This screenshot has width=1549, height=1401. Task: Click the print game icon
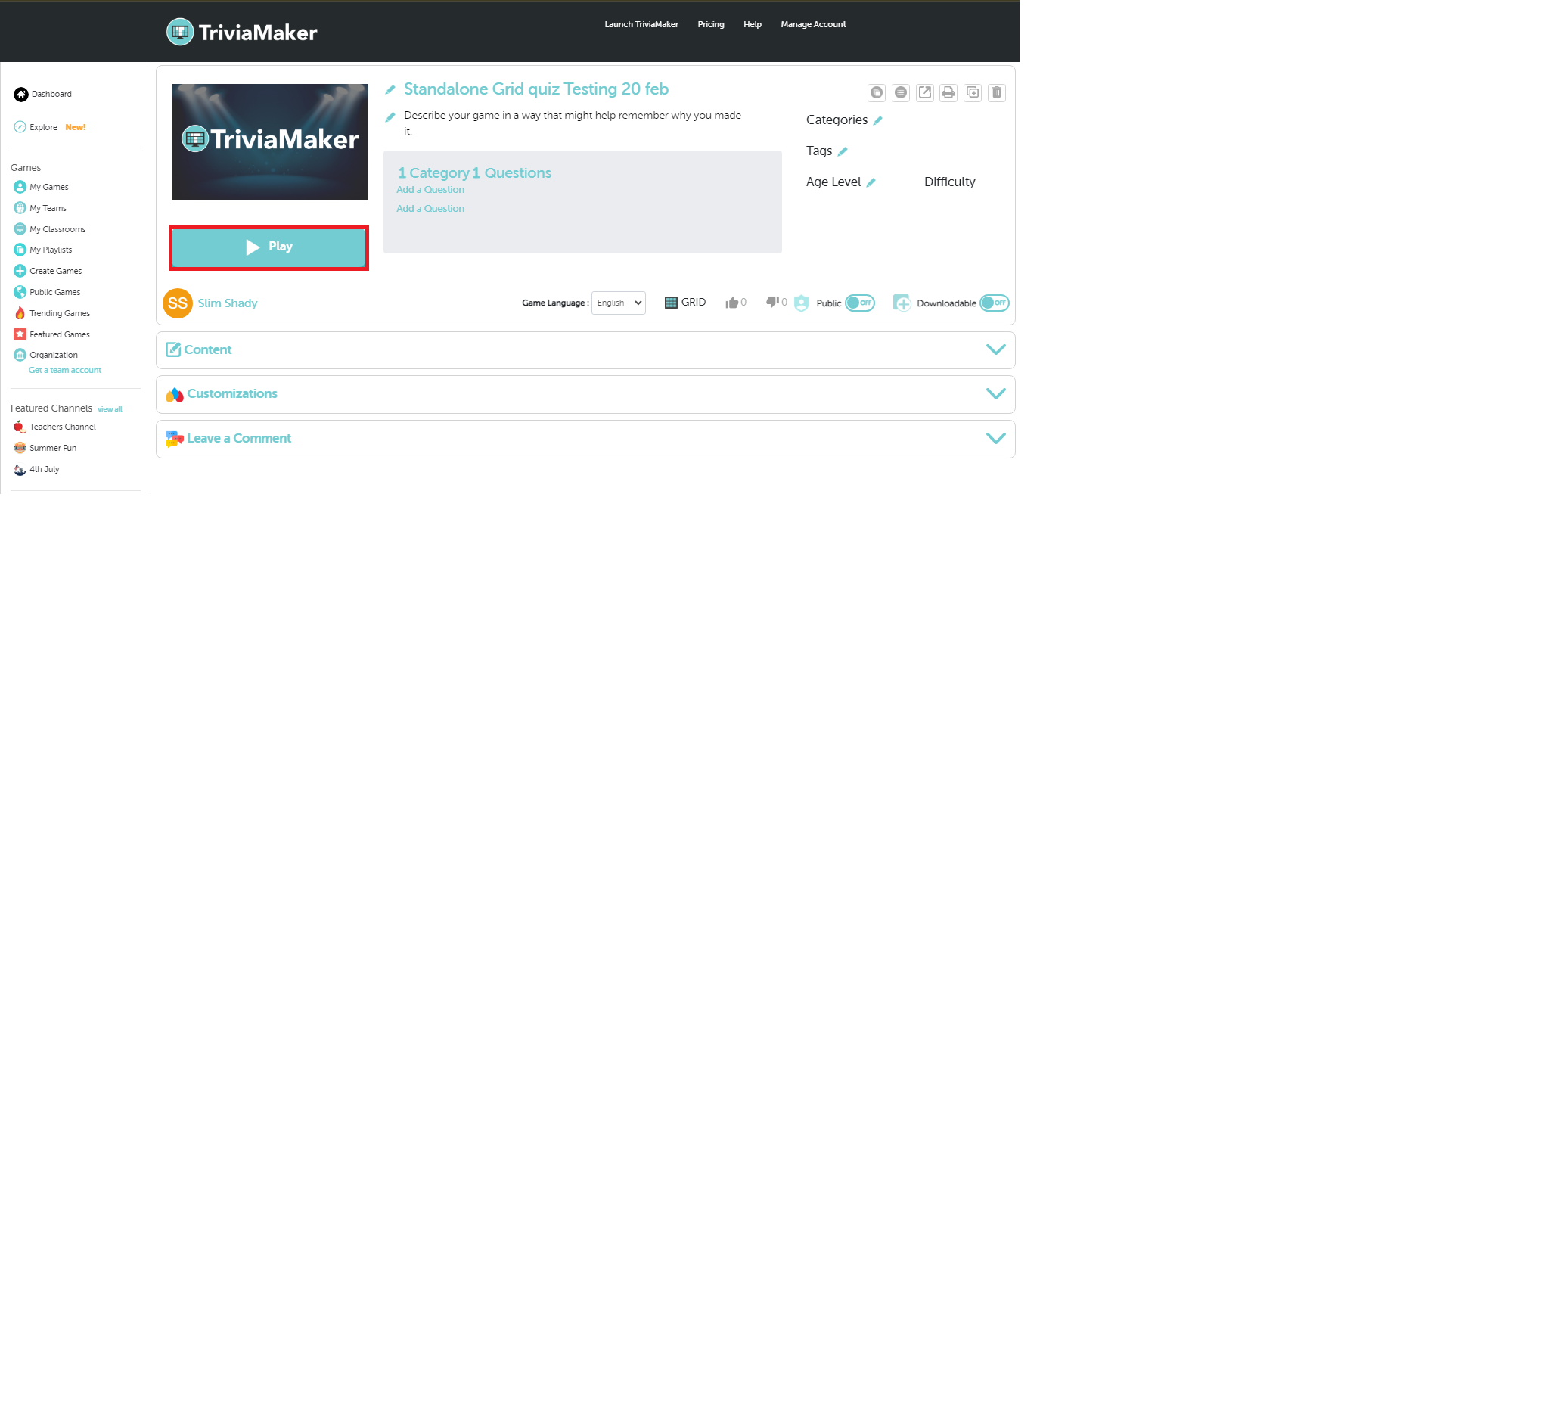[948, 92]
